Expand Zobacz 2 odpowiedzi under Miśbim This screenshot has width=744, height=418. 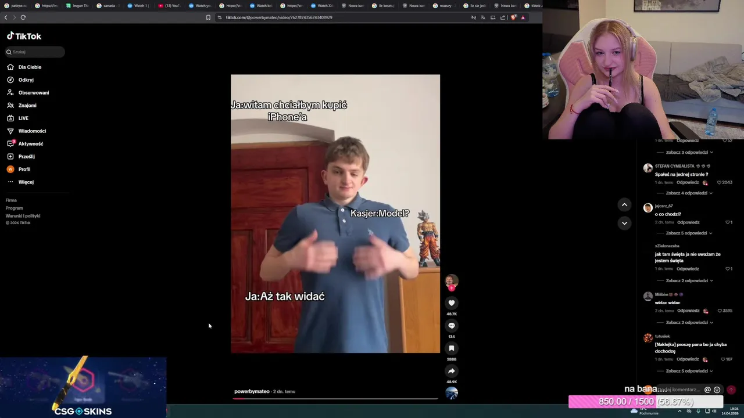689,323
